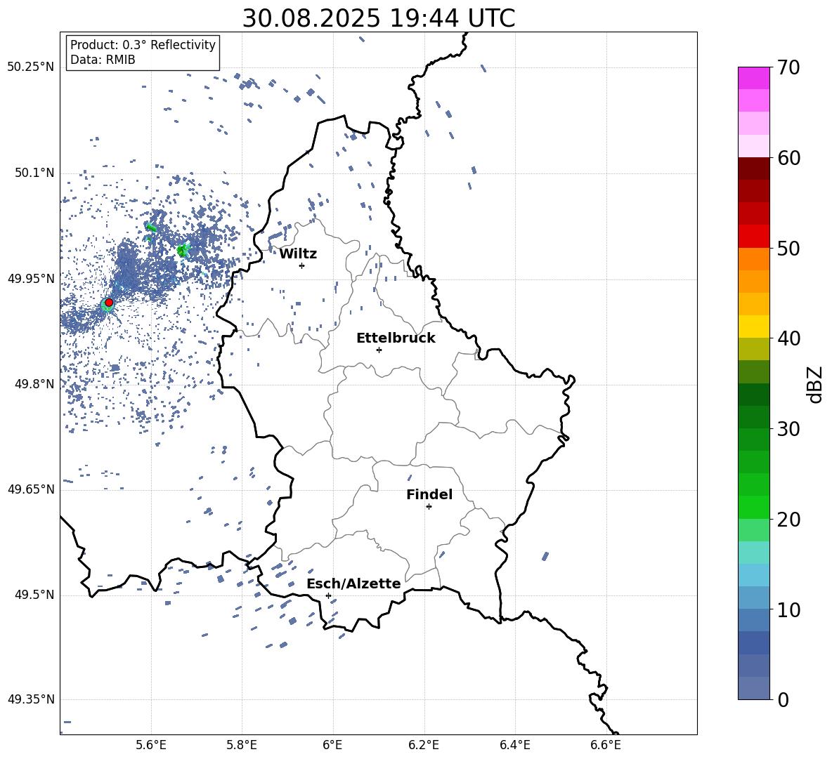Click the colorbar 0 tick label
The height and width of the screenshot is (759, 832).
pyautogui.click(x=783, y=699)
